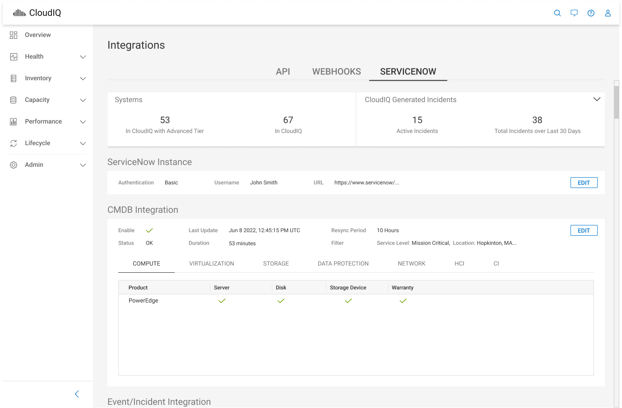Expand the Admin menu chevron

pyautogui.click(x=83, y=165)
